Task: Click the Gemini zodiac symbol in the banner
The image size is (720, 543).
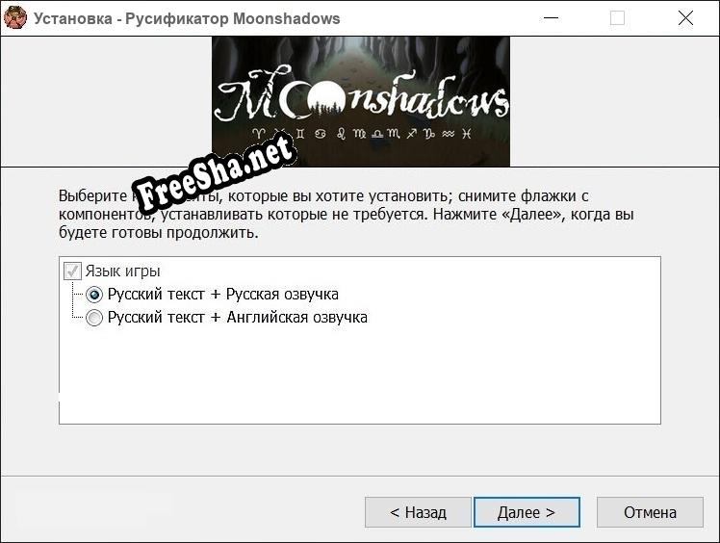Action: point(300,134)
